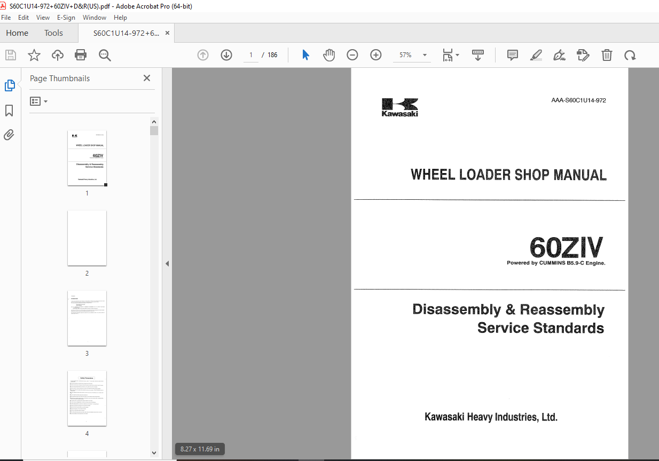Switch to the Tools tab
This screenshot has width=659, height=461.
(53, 33)
